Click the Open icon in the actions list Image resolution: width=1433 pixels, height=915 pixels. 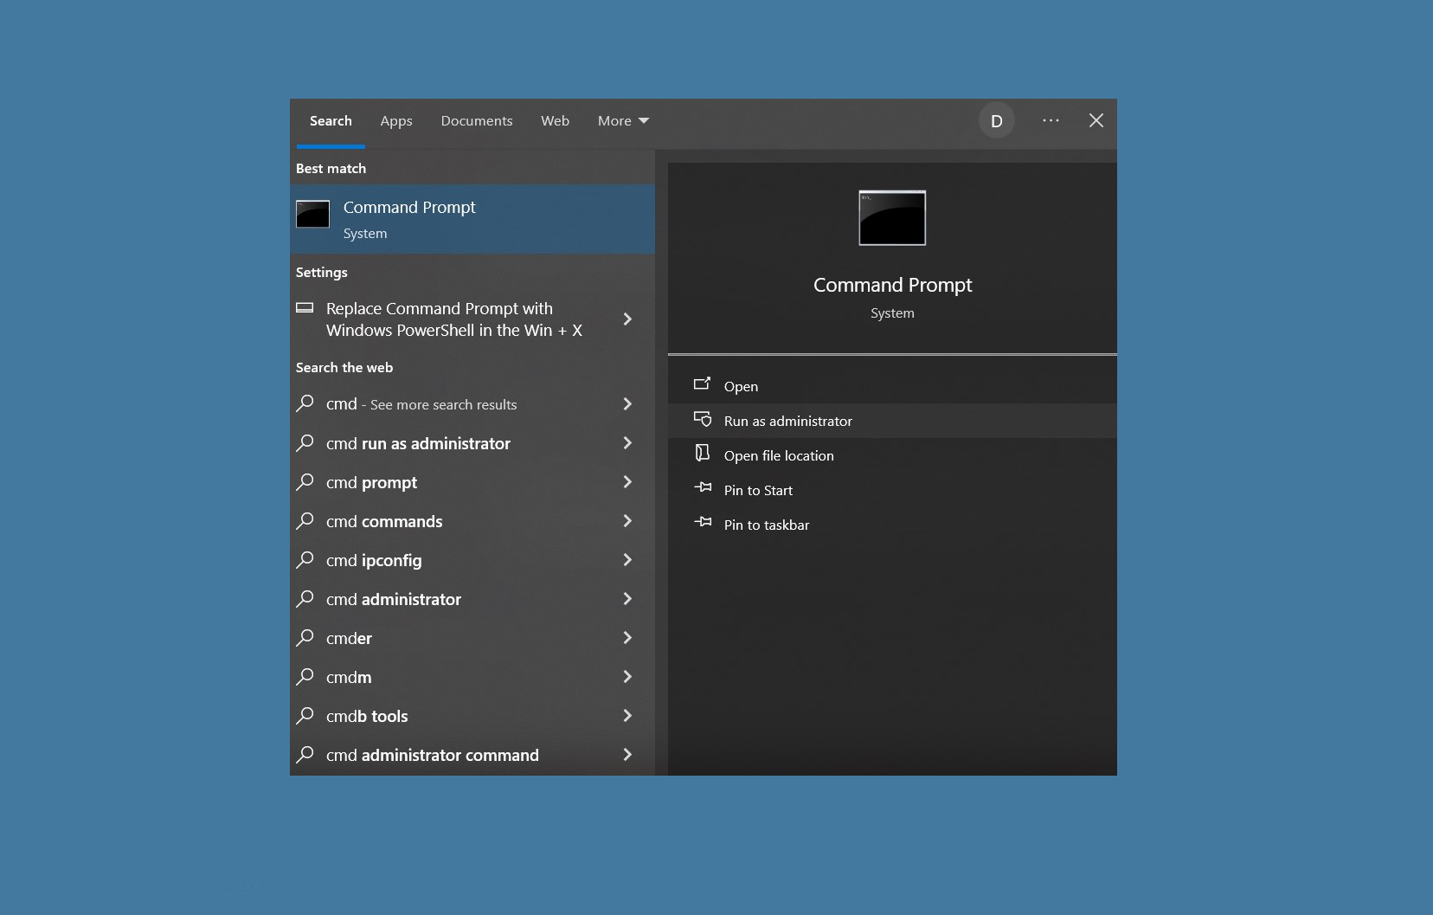click(x=702, y=383)
